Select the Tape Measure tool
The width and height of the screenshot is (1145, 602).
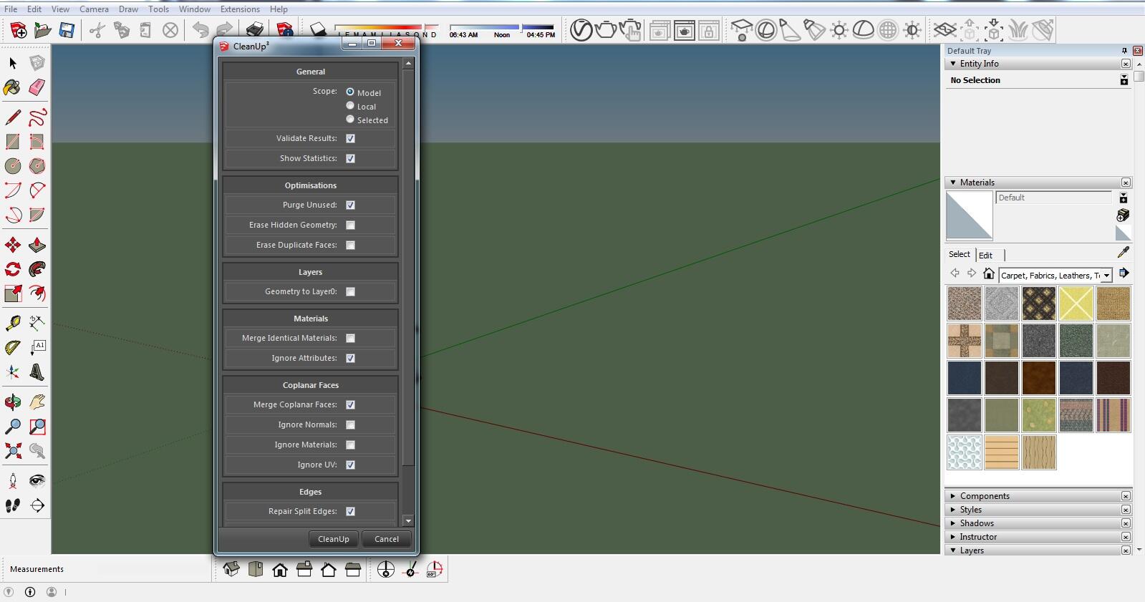click(12, 324)
